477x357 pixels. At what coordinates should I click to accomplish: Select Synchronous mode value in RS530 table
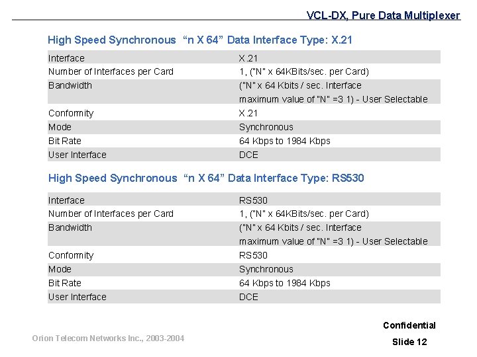[266, 269]
